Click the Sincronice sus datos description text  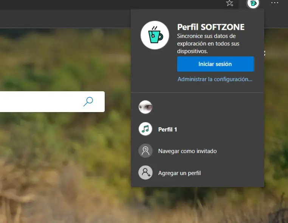[x=208, y=44]
